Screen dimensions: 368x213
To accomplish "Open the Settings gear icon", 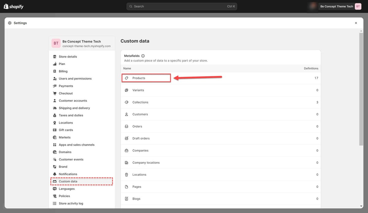I will 10,23.
